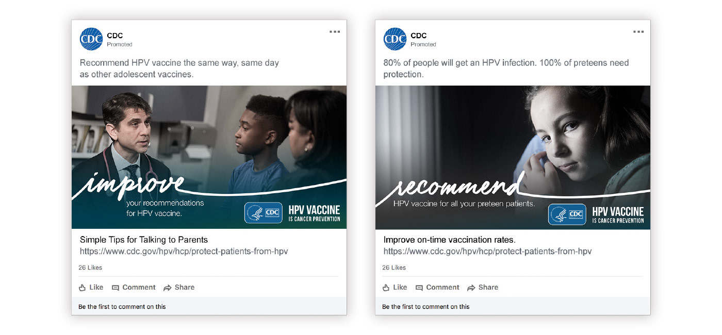
Task: Comment on the left CDC post
Action: pyautogui.click(x=134, y=288)
